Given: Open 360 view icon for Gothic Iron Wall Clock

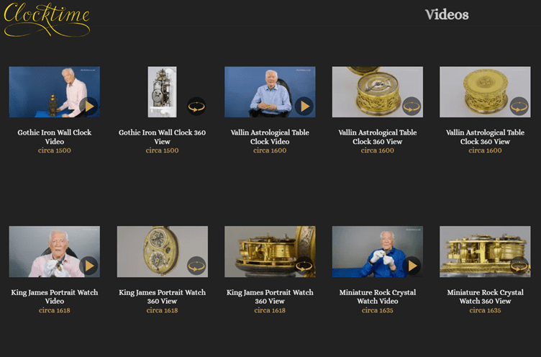Looking at the screenshot, I should (196, 107).
